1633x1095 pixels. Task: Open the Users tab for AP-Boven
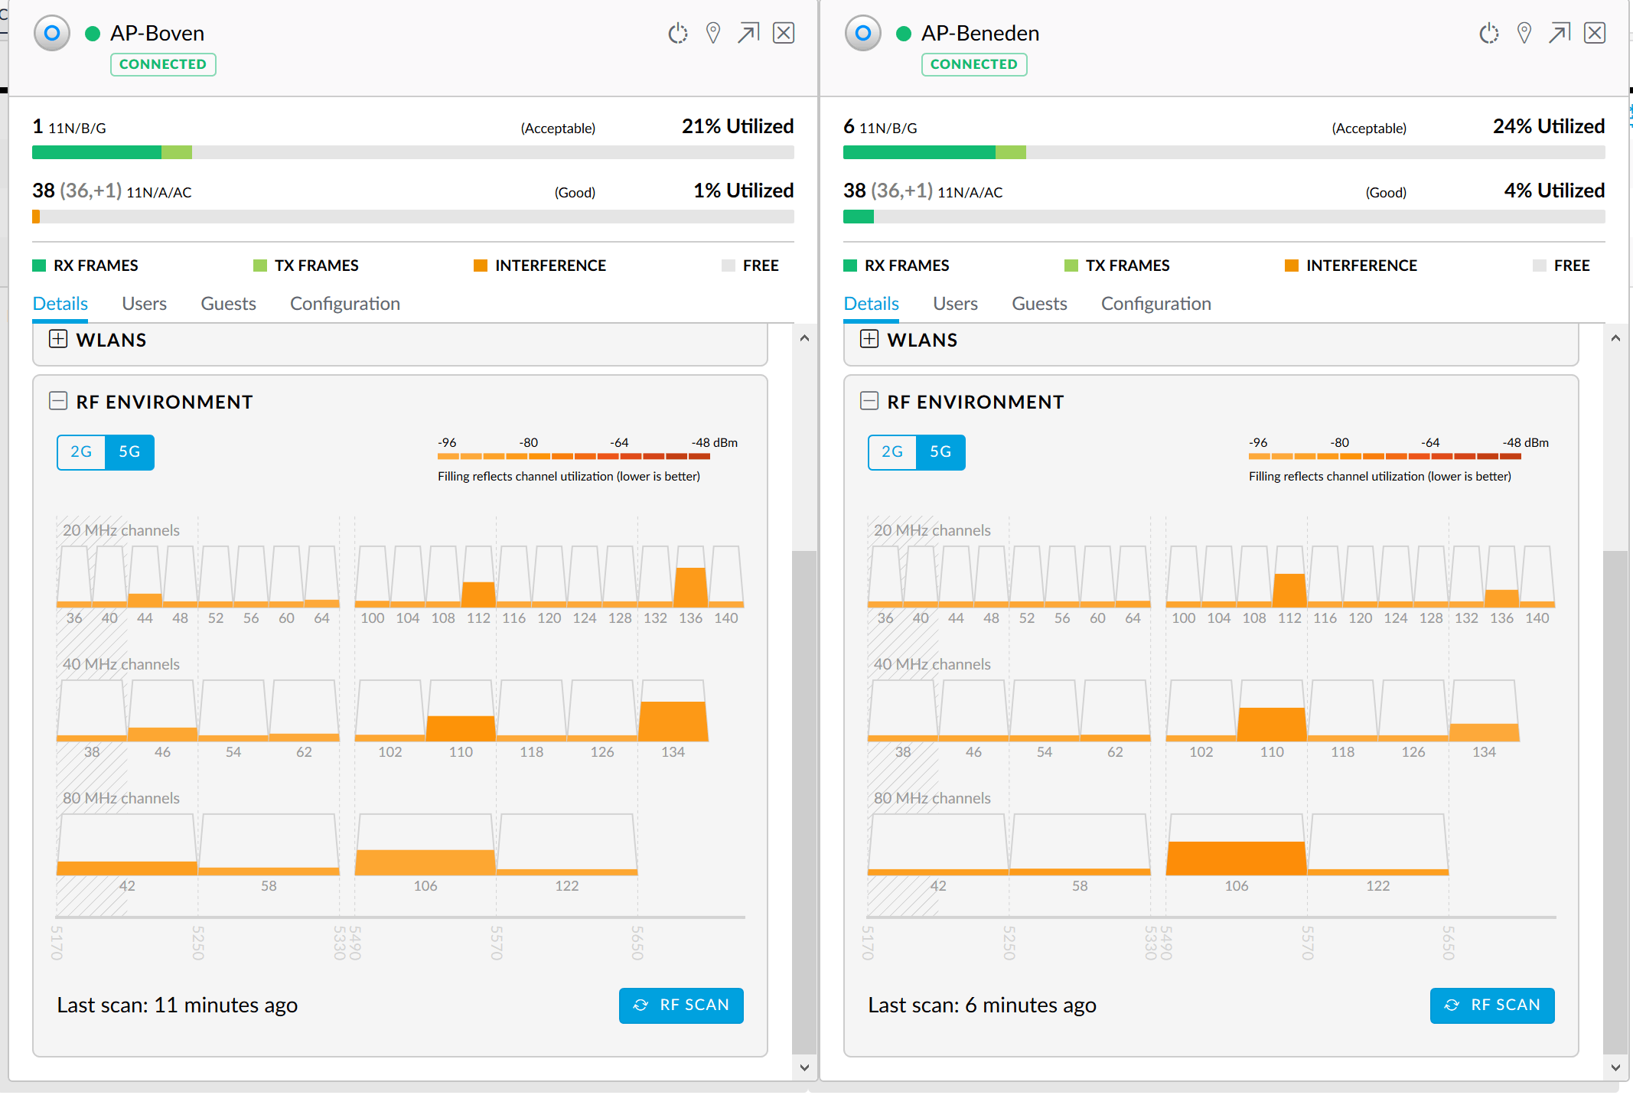144,304
